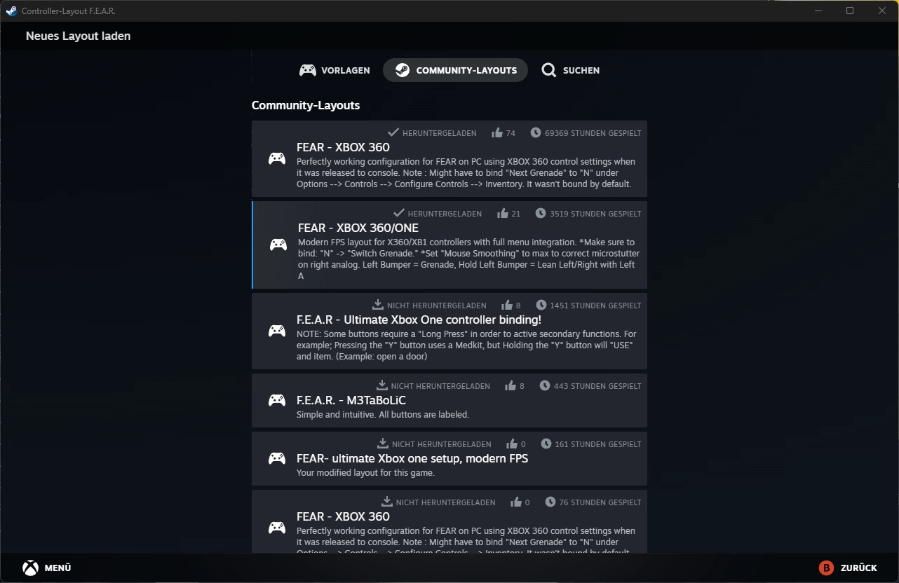Click the clock icon next to 69369 Stunden

tap(536, 132)
